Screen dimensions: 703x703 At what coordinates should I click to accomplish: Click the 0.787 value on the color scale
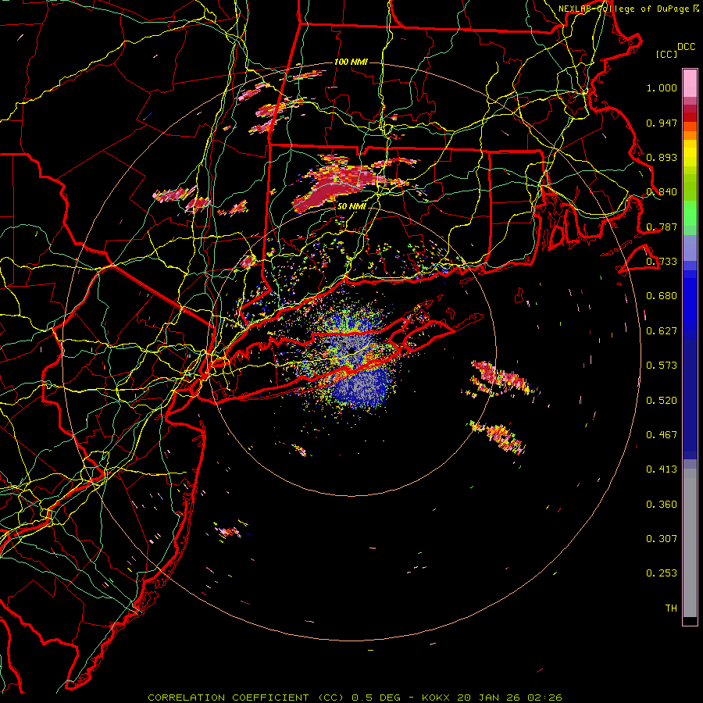pos(662,227)
